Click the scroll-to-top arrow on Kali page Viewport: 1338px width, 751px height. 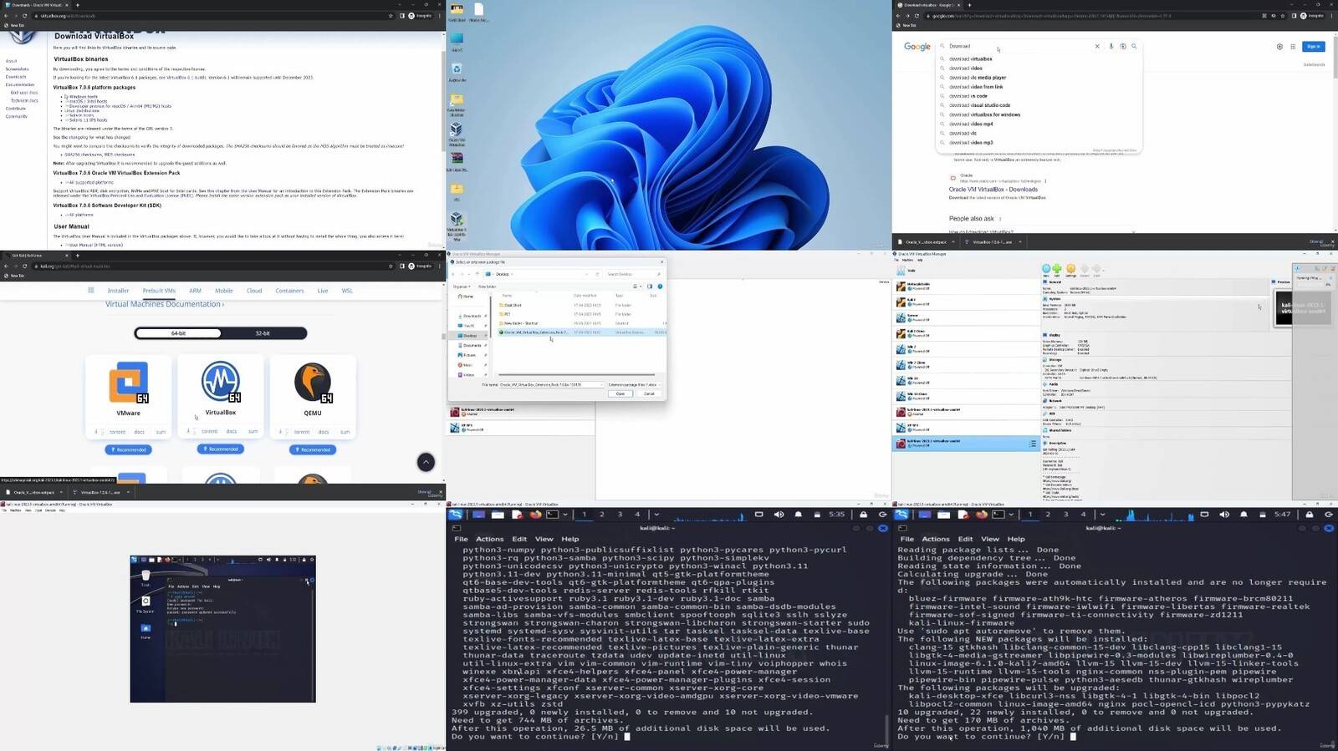(x=426, y=462)
